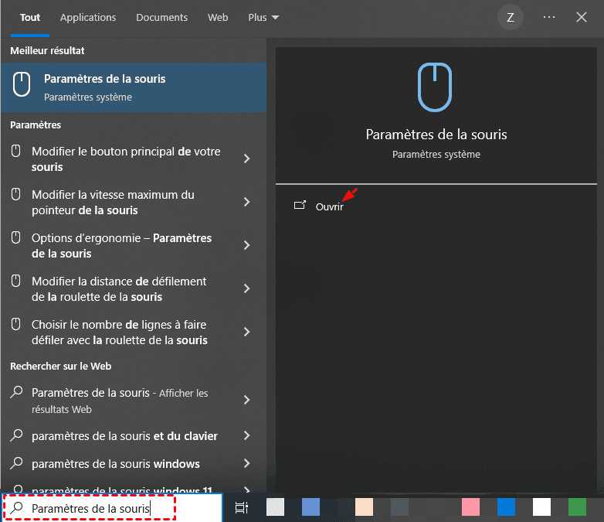Expand arrow for Choisir le nombre de lignes
Viewport: 604px width, 522px height.
click(247, 332)
